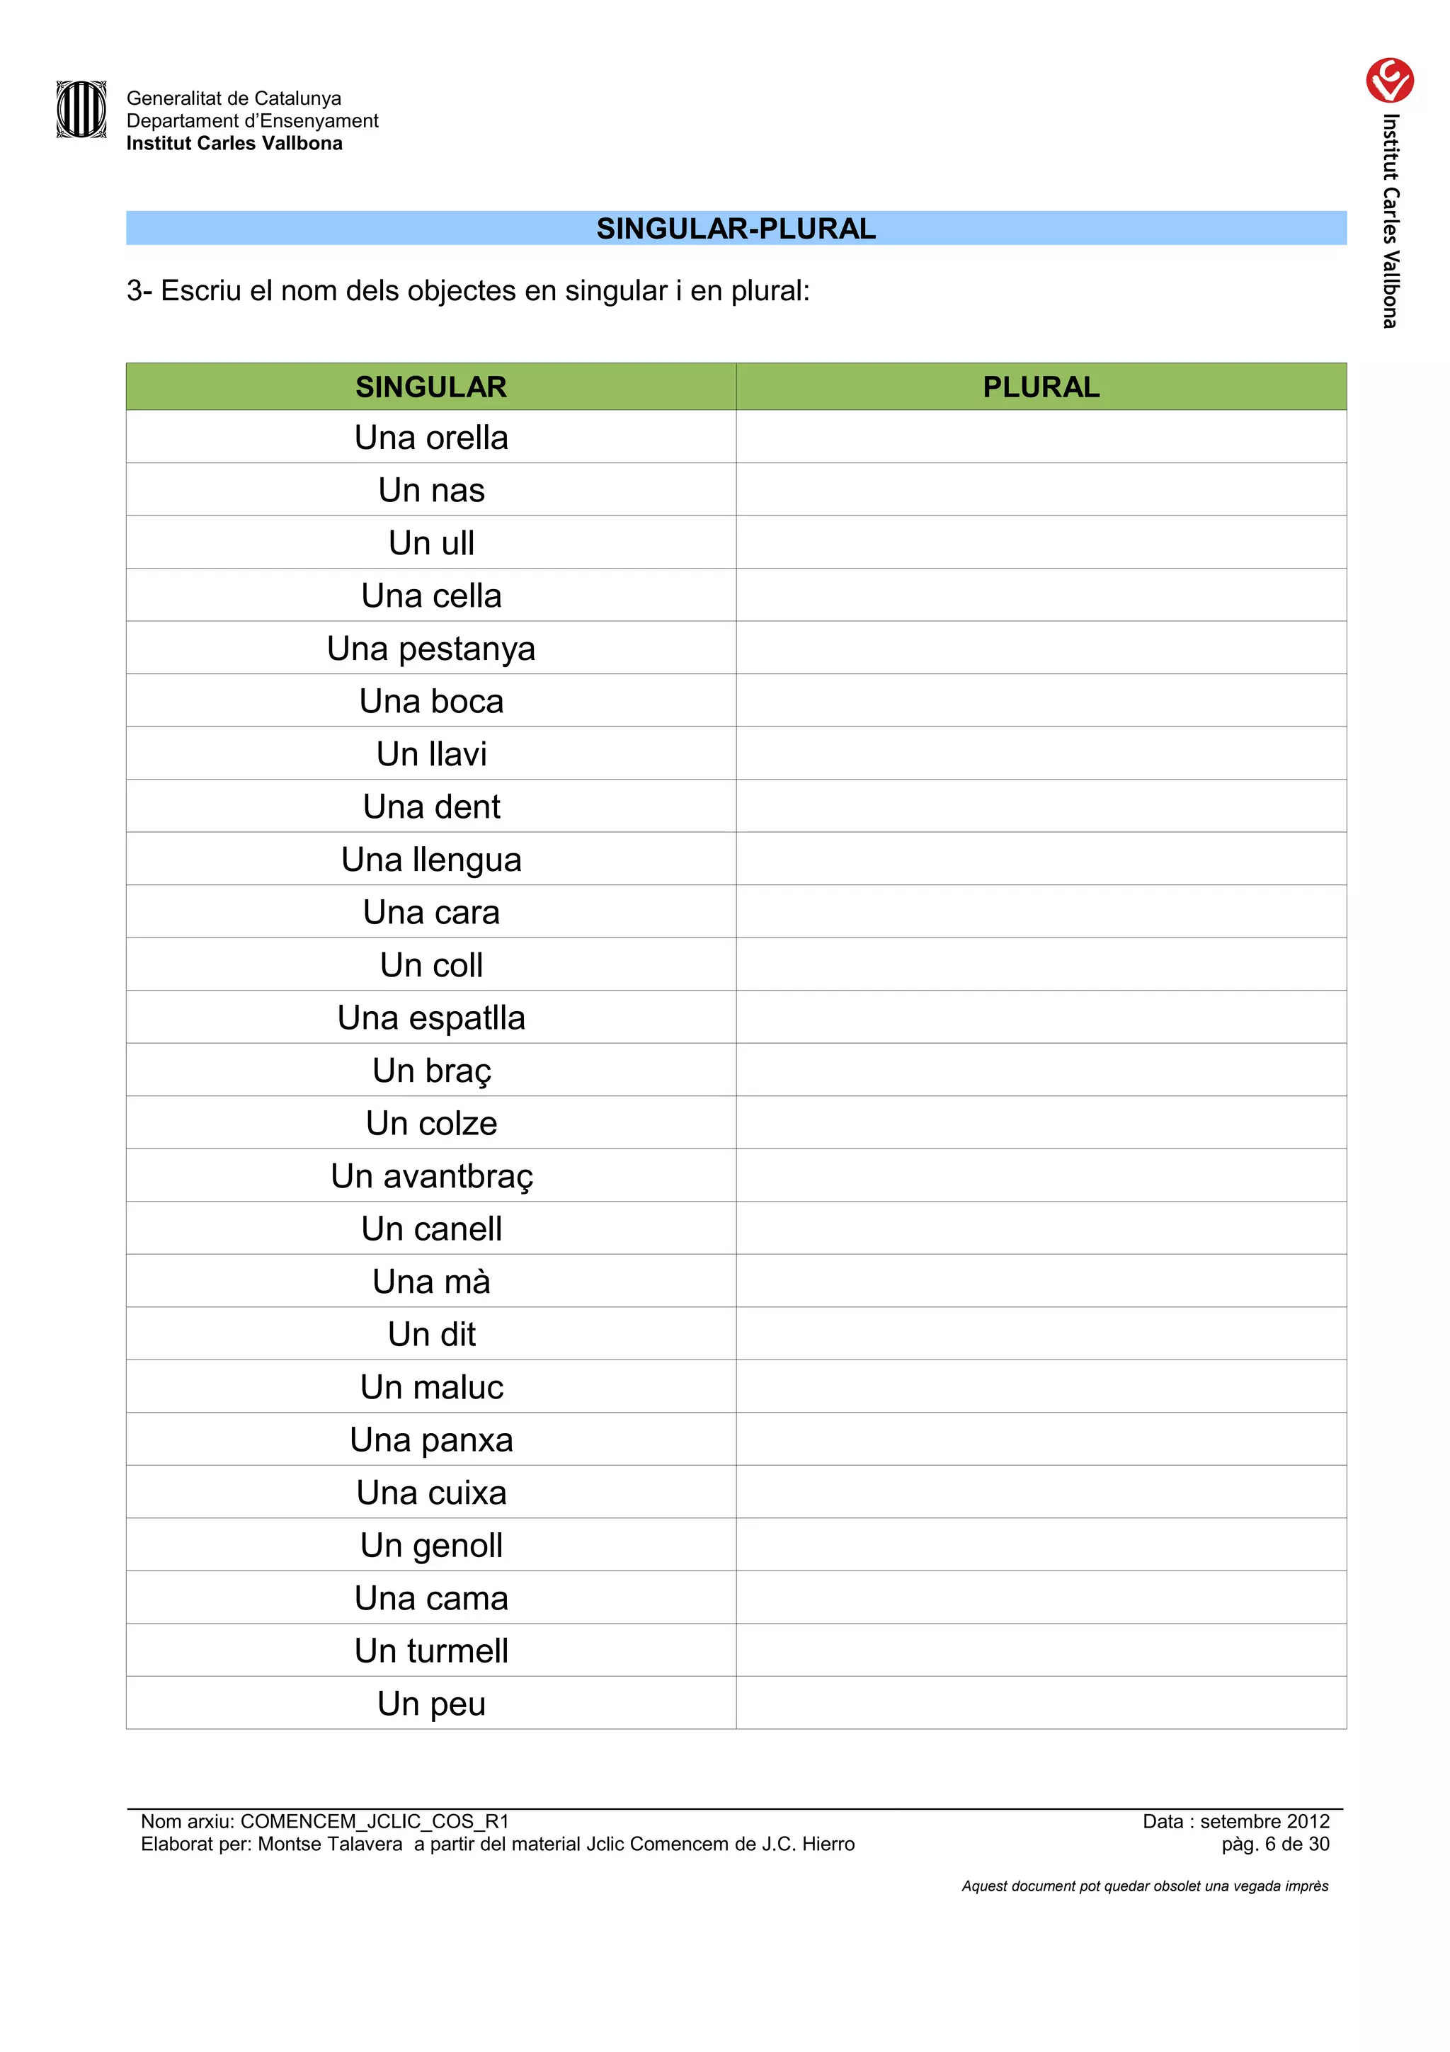Click the empty plural cell beside "Una dent"
Screen dimensions: 1450x2052
(x=1041, y=806)
